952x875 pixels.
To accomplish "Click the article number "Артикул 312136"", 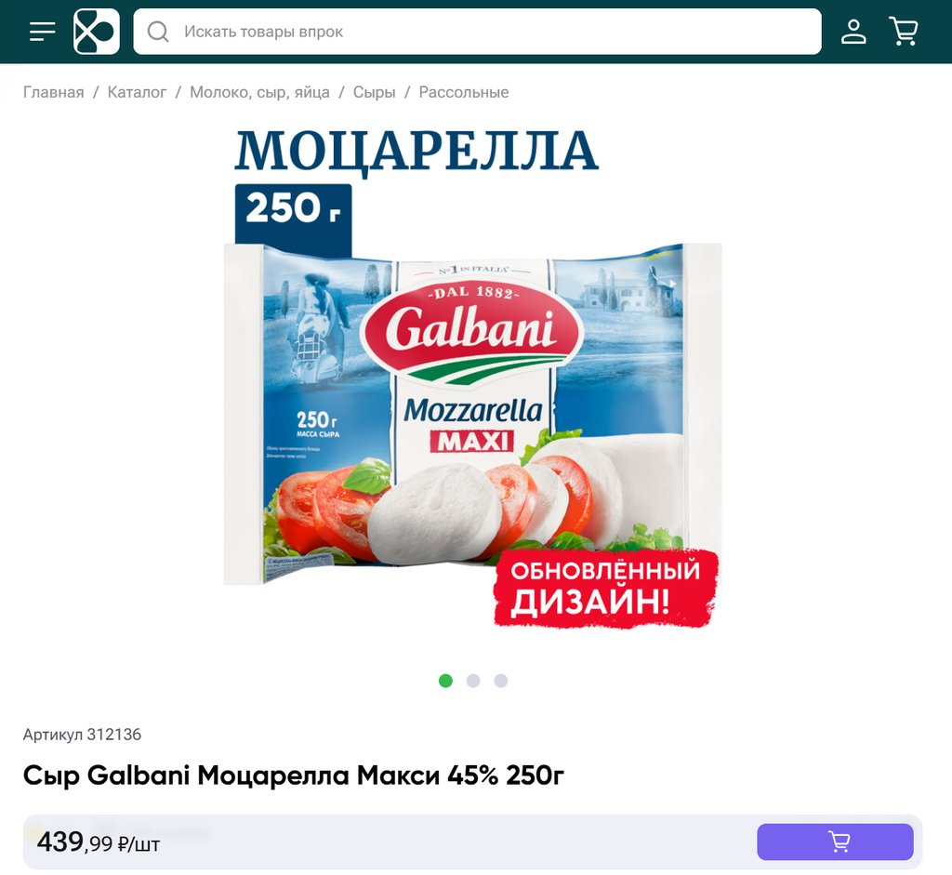I will pos(82,735).
